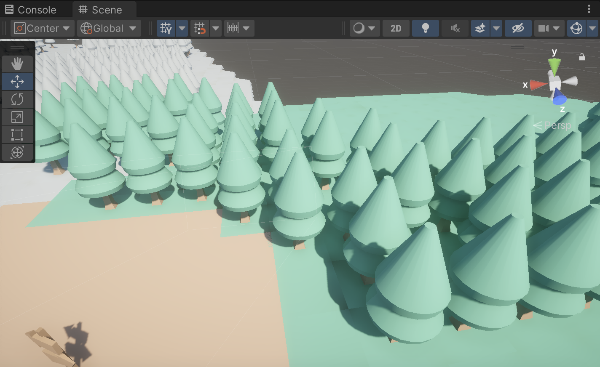The image size is (600, 367).
Task: Click the center cube of orientation gizmo
Action: [x=554, y=82]
